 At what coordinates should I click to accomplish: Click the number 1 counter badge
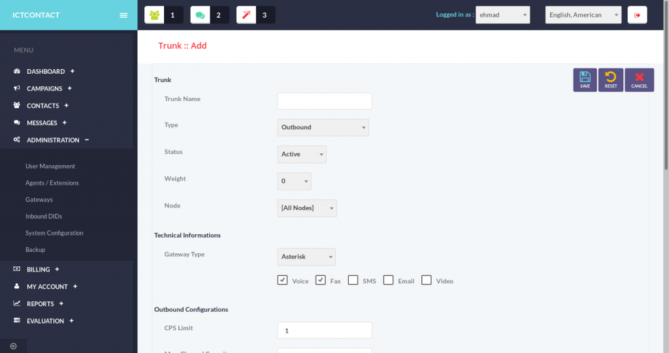[x=172, y=15]
